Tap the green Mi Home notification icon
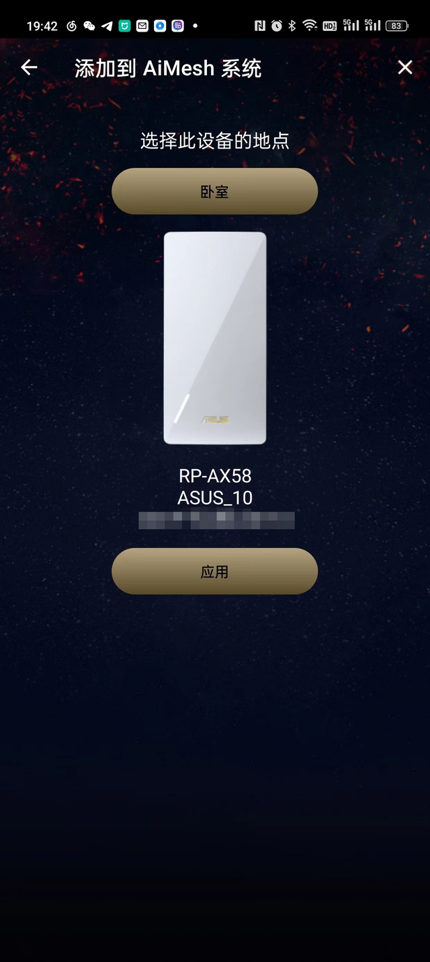Viewport: 430px width, 962px height. [124, 26]
